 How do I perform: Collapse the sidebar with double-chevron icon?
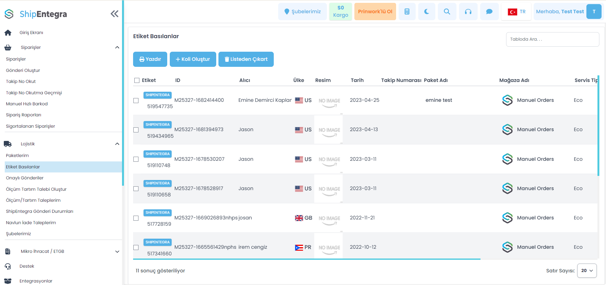[114, 14]
